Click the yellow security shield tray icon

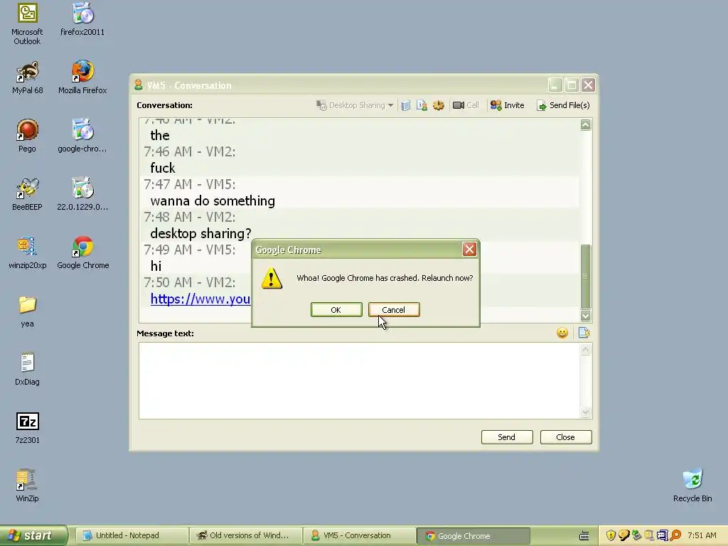pos(611,535)
